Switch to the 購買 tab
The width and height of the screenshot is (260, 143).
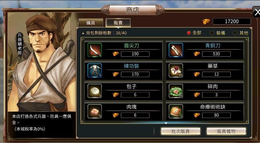pos(91,23)
